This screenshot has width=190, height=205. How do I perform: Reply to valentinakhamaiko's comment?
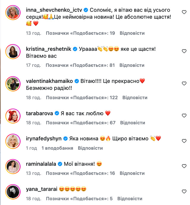click(135, 97)
